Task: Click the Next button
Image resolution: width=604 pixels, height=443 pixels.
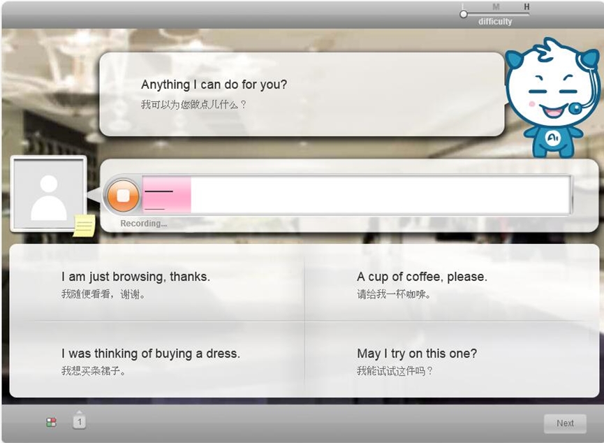Action: [565, 423]
